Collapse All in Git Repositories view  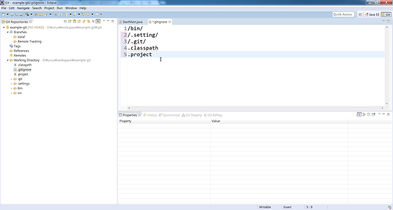[x=65, y=21]
